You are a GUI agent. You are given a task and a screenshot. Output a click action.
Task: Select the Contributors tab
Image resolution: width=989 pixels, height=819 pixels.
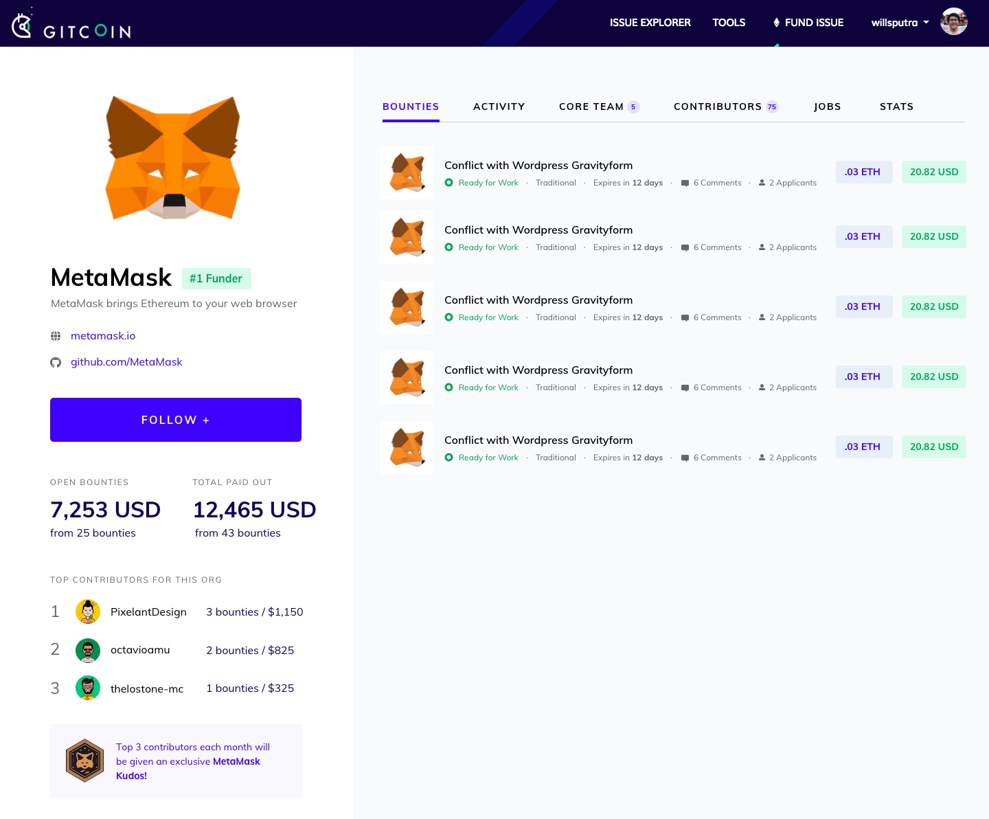tap(726, 106)
